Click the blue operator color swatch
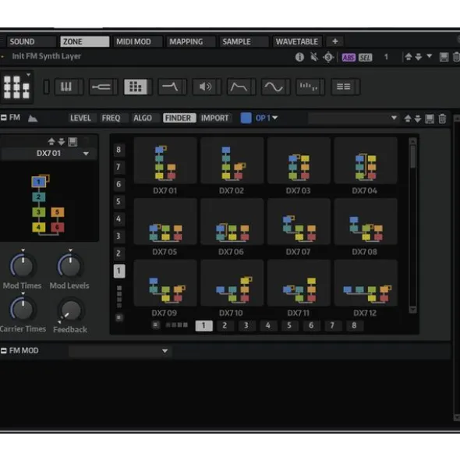460x461 pixels. pos(246,118)
